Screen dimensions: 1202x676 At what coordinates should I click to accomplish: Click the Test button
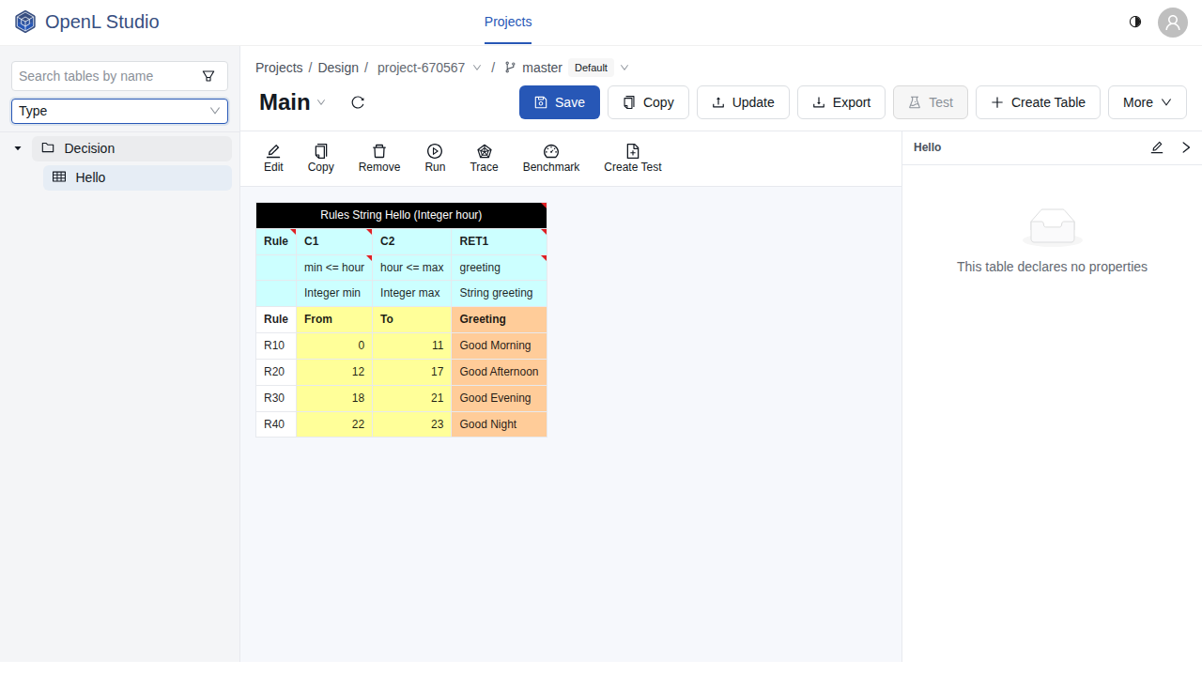click(x=931, y=102)
